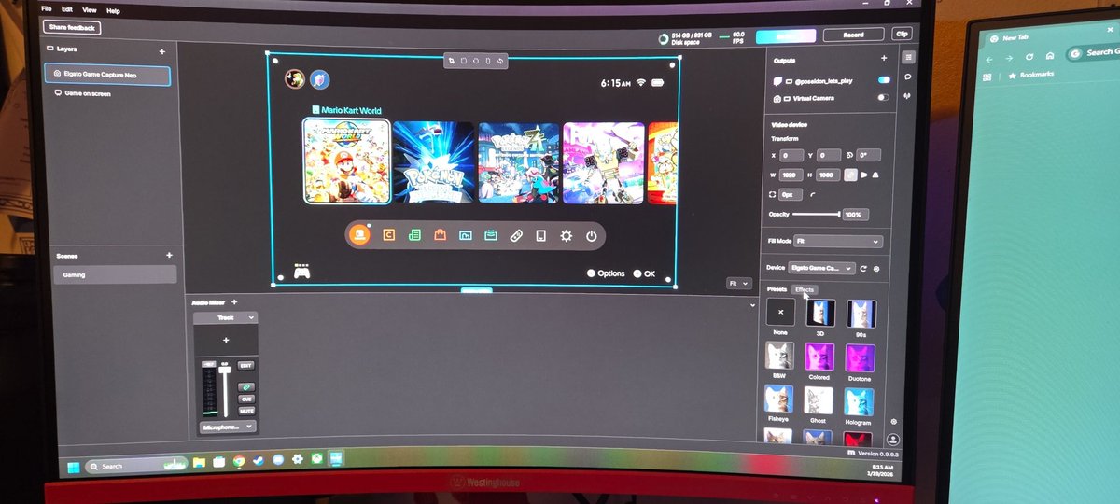Viewport: 1120px width, 504px height.
Task: Click the X position input field
Action: coord(791,155)
